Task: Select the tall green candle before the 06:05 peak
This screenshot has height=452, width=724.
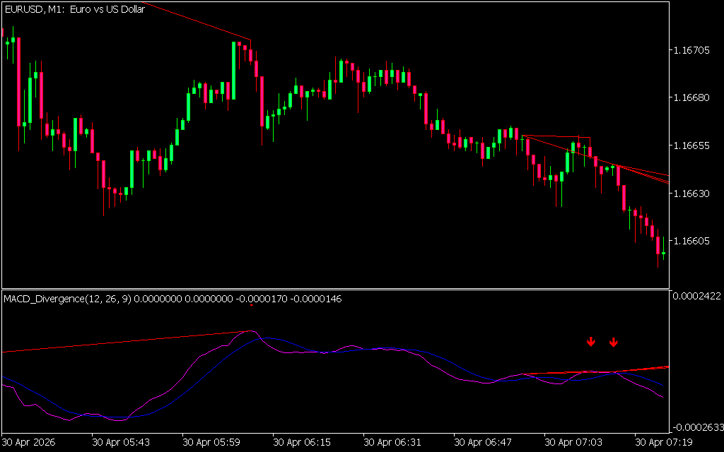Action: pyautogui.click(x=233, y=71)
